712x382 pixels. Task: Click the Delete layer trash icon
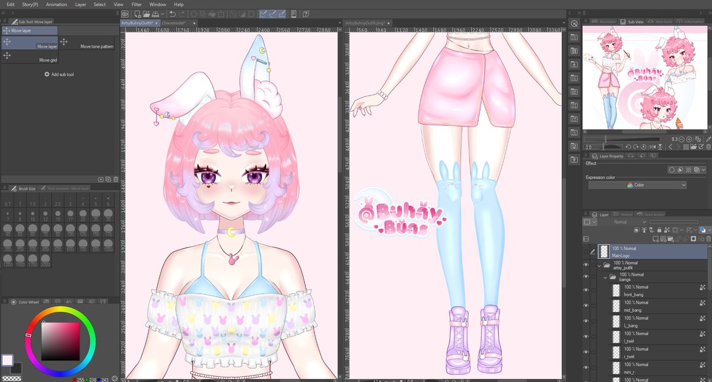pos(709,238)
